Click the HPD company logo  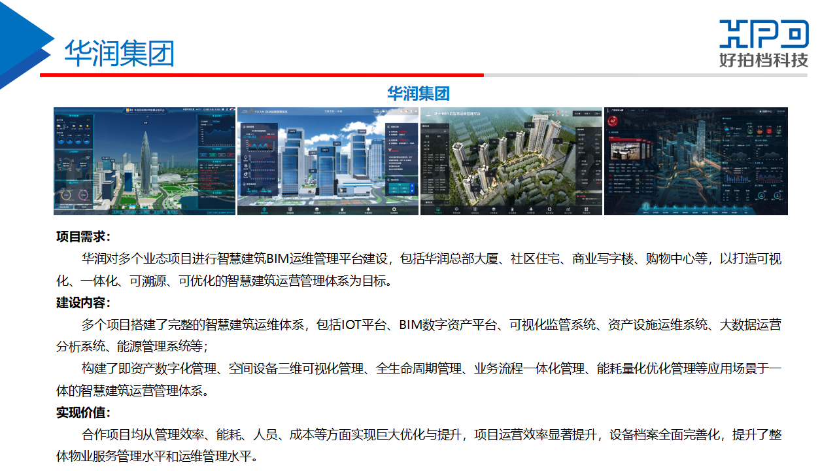[x=764, y=43]
